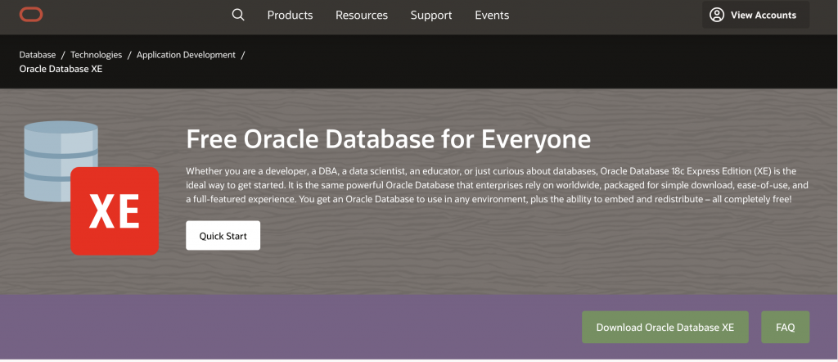
Task: Click Download Oracle Database XE button
Action: click(665, 327)
